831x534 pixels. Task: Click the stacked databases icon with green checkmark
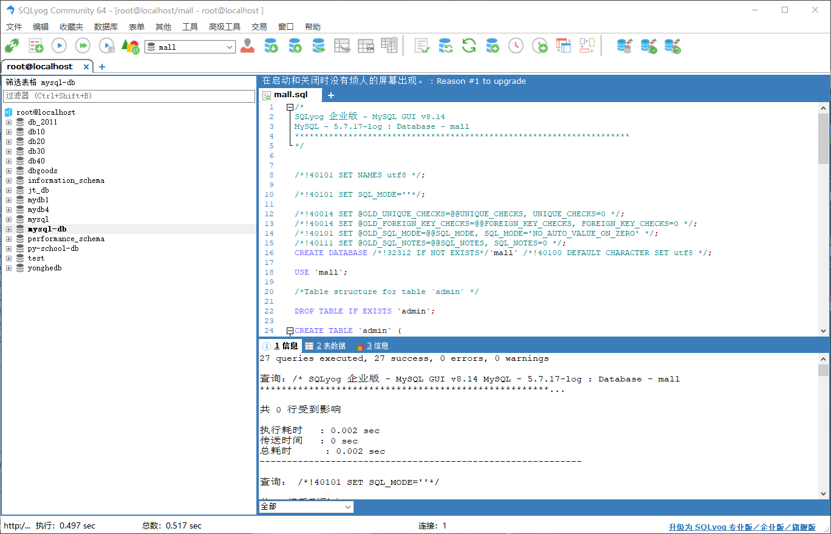[649, 46]
